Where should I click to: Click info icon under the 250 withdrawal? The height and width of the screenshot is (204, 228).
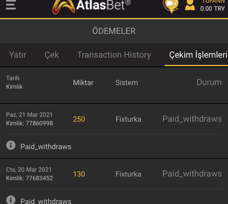click(x=11, y=145)
